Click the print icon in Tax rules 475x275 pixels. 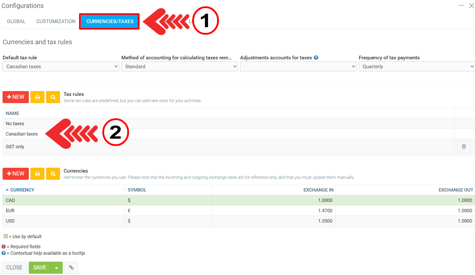[37, 97]
